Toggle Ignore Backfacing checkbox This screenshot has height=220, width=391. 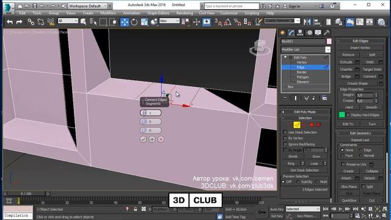[x=285, y=144]
